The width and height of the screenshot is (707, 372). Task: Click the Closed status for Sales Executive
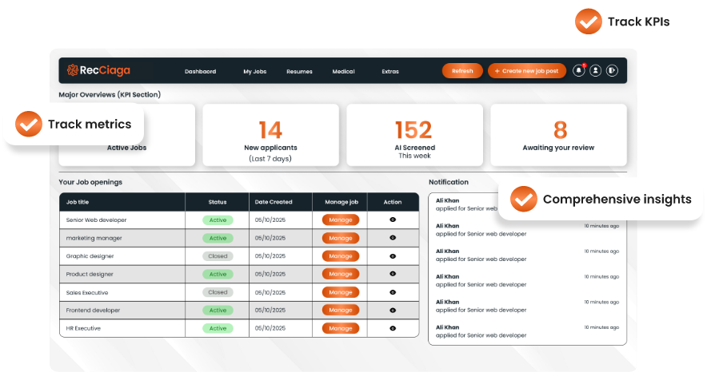[x=218, y=292]
